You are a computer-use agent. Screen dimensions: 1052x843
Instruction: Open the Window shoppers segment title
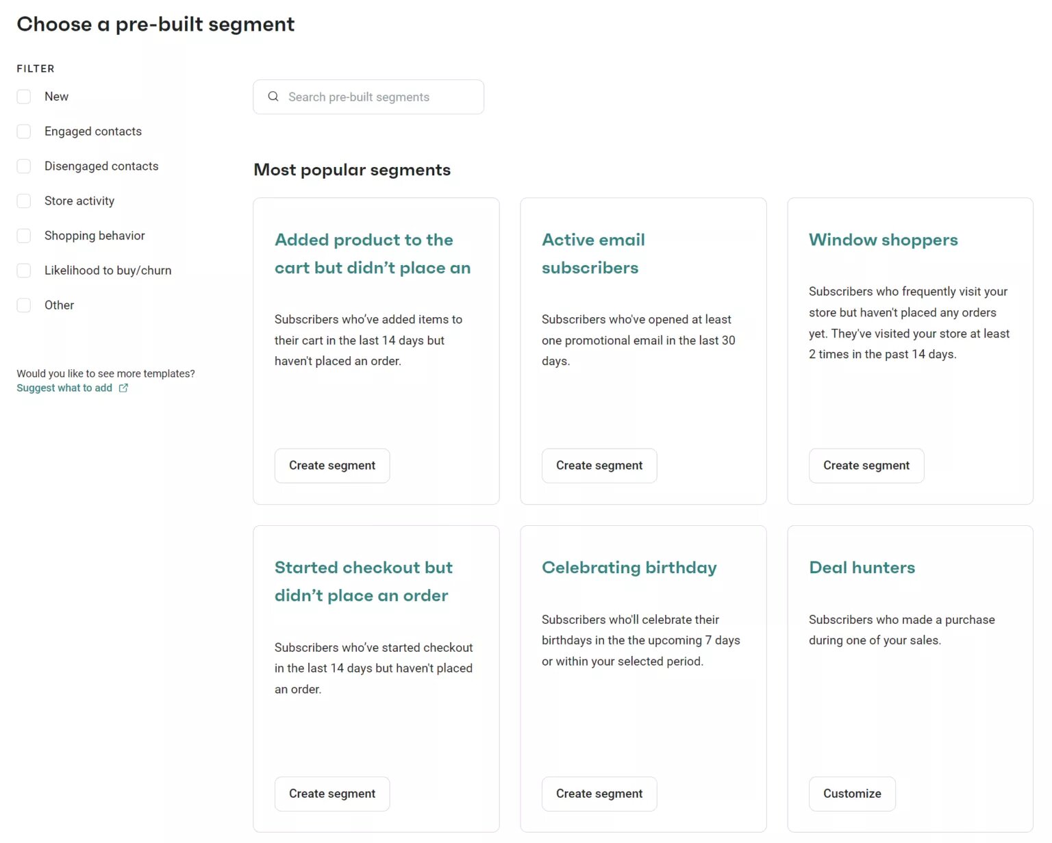pos(883,240)
